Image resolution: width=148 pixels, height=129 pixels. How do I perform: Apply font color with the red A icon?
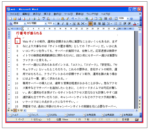[x=135, y=23]
